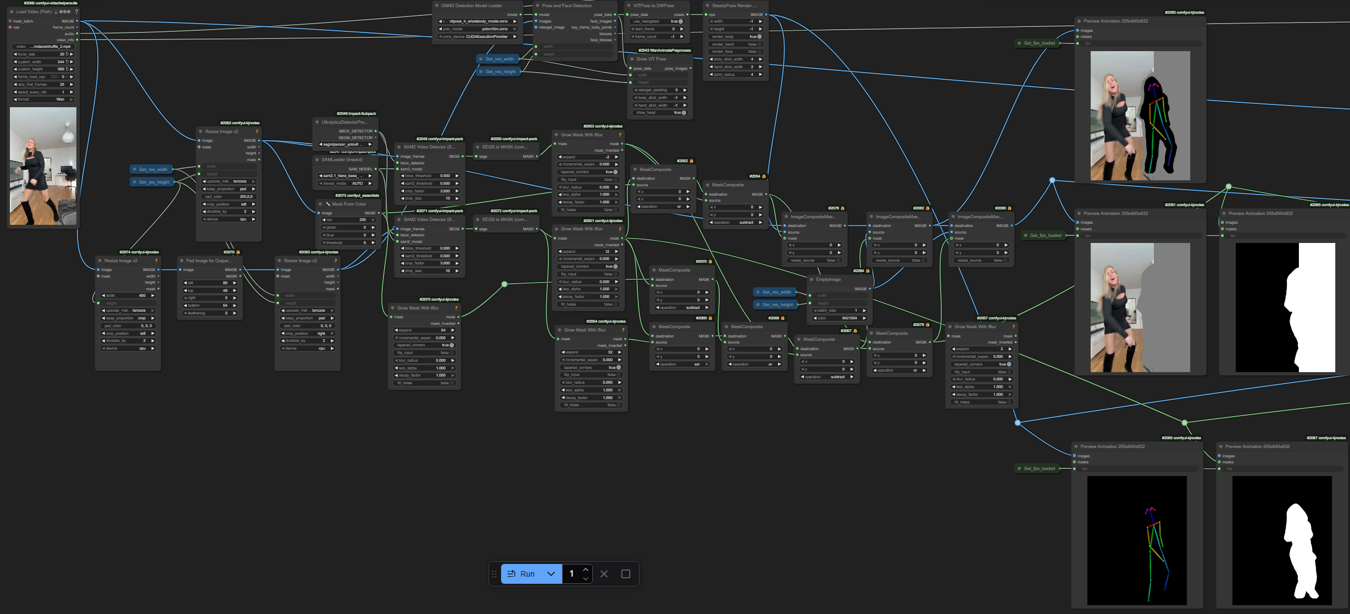Image resolution: width=1350 pixels, height=614 pixels.
Task: Click the red value field in Mask From Color
Action: tap(348, 220)
